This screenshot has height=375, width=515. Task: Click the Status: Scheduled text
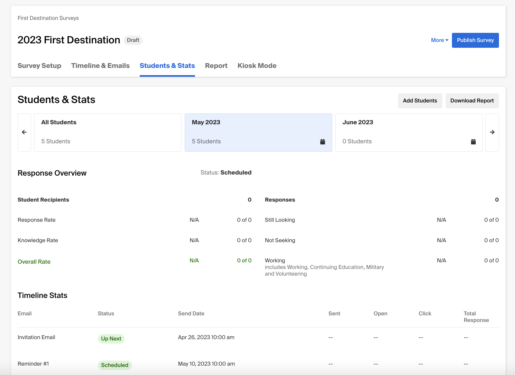coord(226,173)
